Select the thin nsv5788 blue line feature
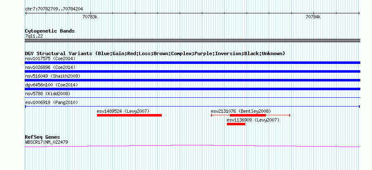Screen dimensions: 372x170 (192, 97)
